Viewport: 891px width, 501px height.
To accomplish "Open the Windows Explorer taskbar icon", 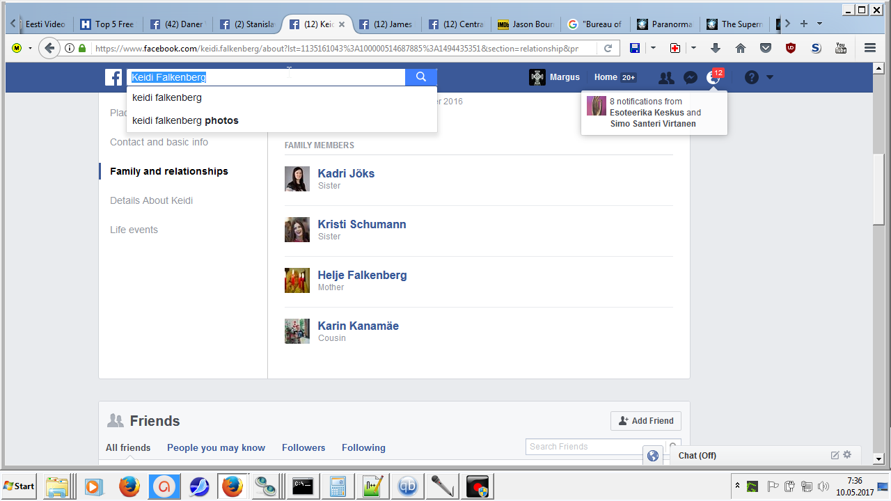I will click(x=58, y=486).
